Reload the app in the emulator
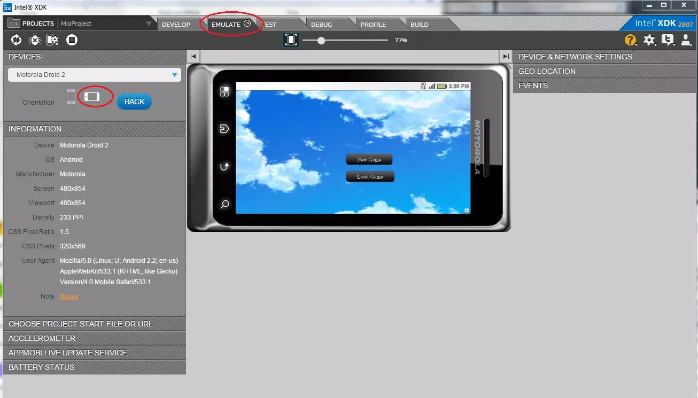Screen dimensions: 698x398 (x=17, y=40)
